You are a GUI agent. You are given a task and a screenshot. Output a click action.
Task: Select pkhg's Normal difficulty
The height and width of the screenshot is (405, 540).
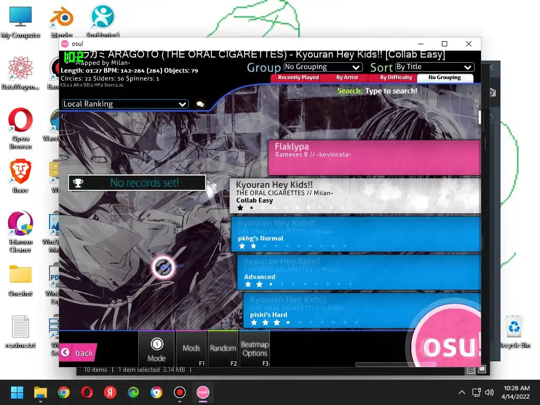pyautogui.click(x=356, y=234)
